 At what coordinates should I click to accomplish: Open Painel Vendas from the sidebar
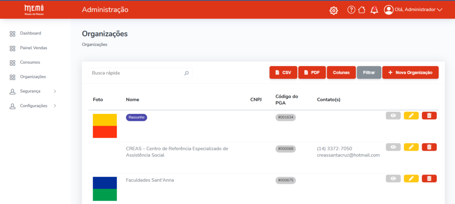(33, 48)
